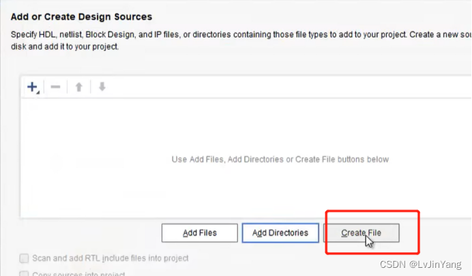Enable Scan and add RTL include files checkbox
Screen dimensions: 472x276
(x=25, y=258)
